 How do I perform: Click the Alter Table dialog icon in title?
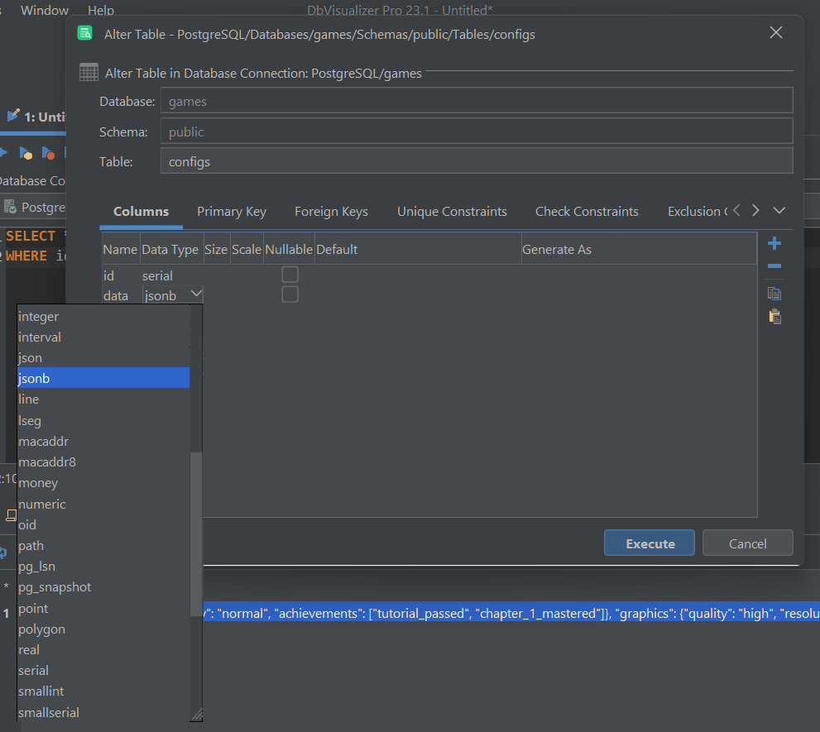tap(84, 33)
